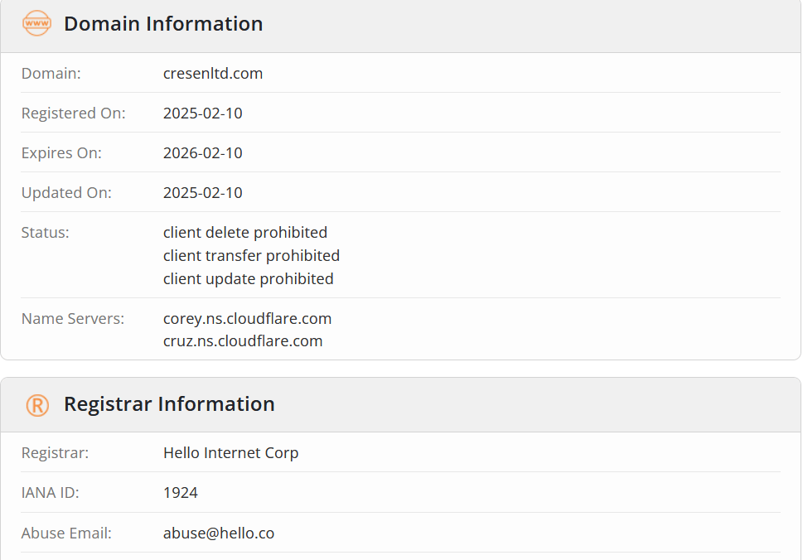
Task: Click the Name Servers label
Action: (73, 318)
